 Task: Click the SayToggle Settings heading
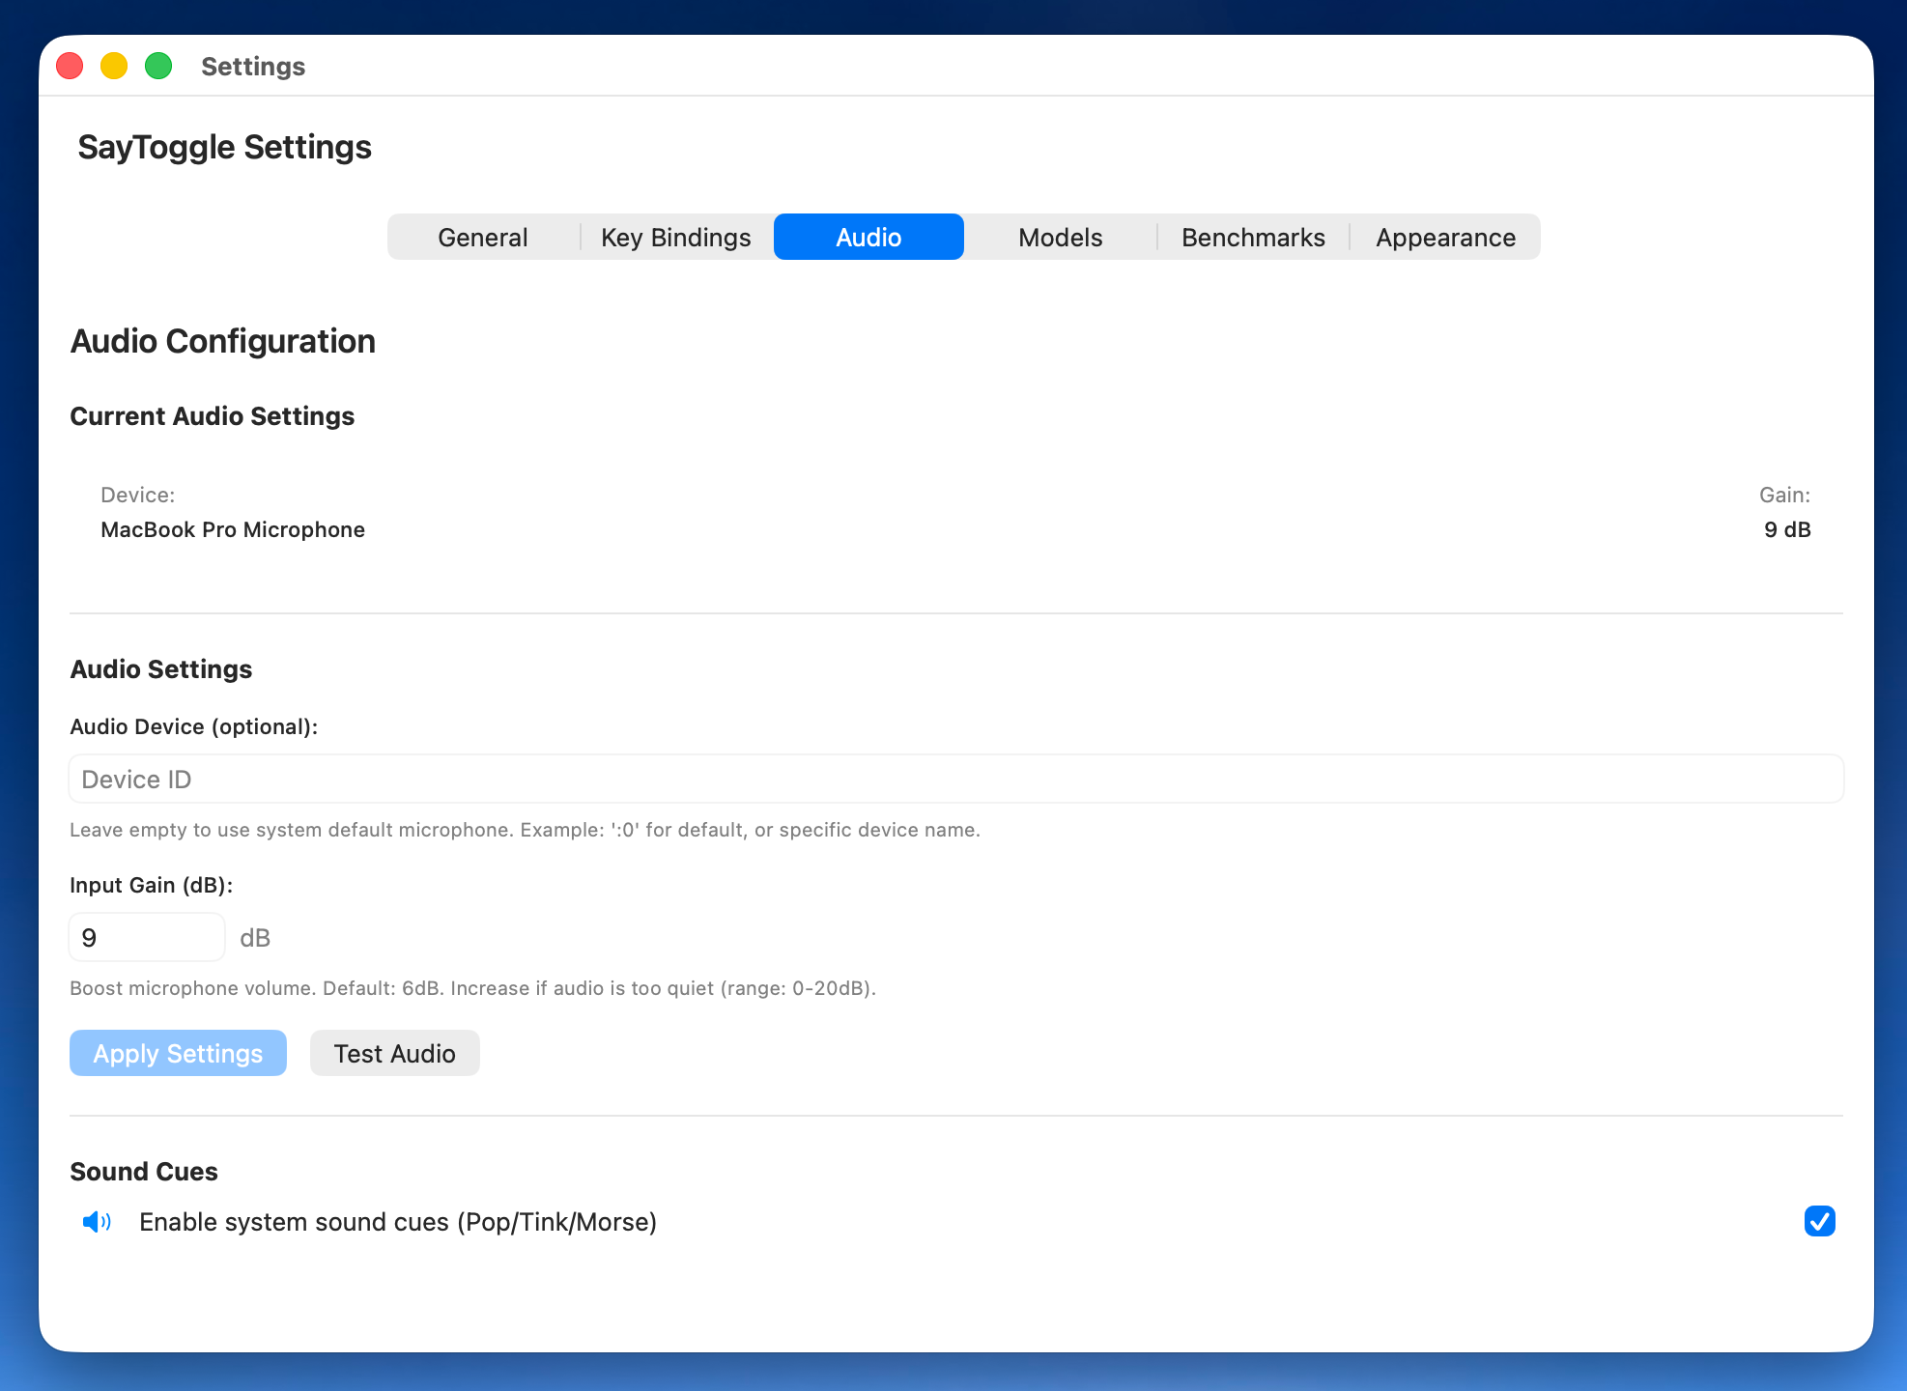click(224, 147)
